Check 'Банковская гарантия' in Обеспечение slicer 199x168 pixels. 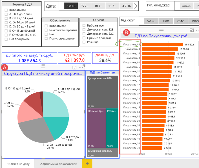pyautogui.click(x=46, y=30)
